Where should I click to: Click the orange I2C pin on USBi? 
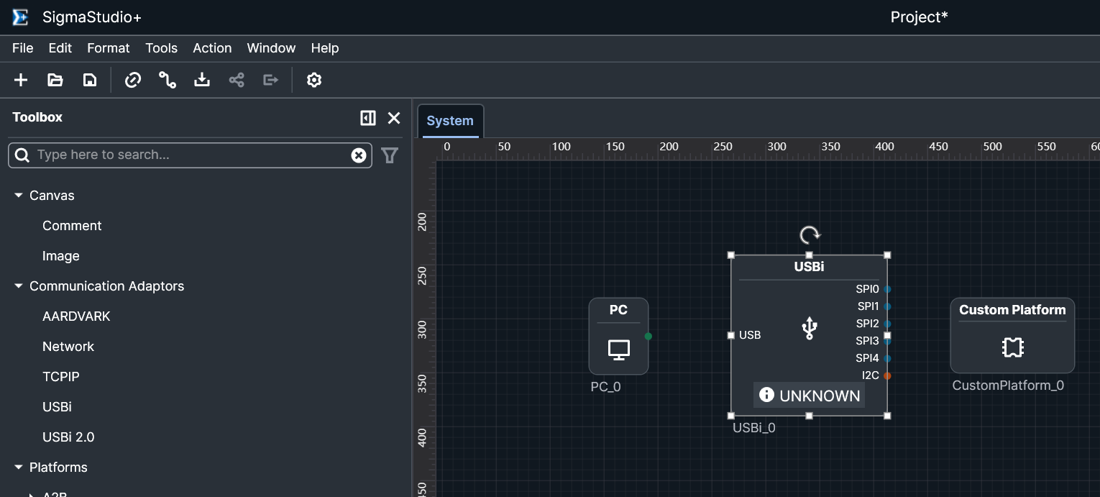point(887,375)
